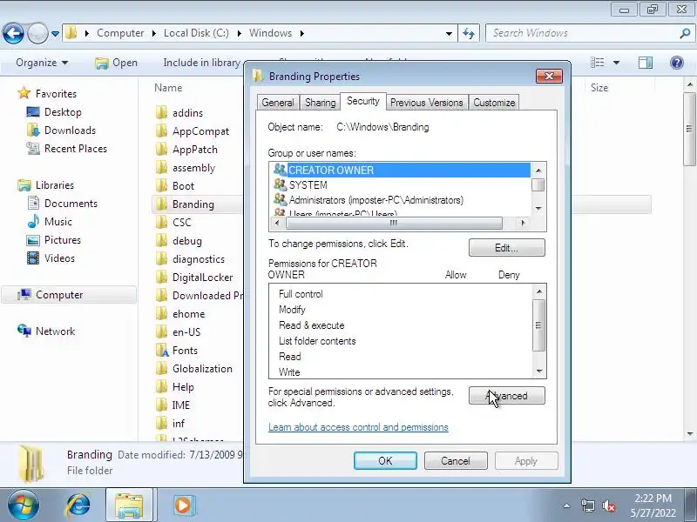Viewport: 697px width, 522px height.
Task: Select Desktop under Favorites
Action: click(x=54, y=112)
